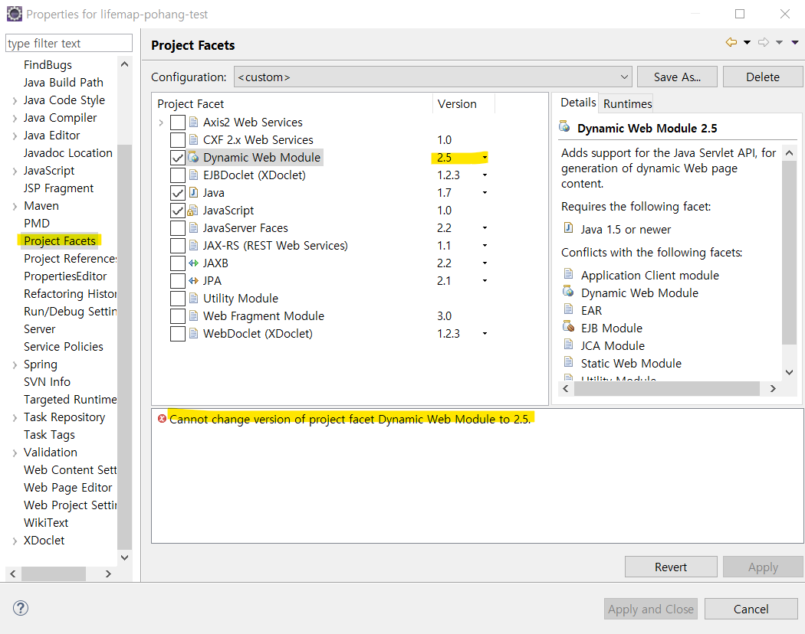Select Project Facets in the tree
Image resolution: width=805 pixels, height=634 pixels.
coord(60,240)
